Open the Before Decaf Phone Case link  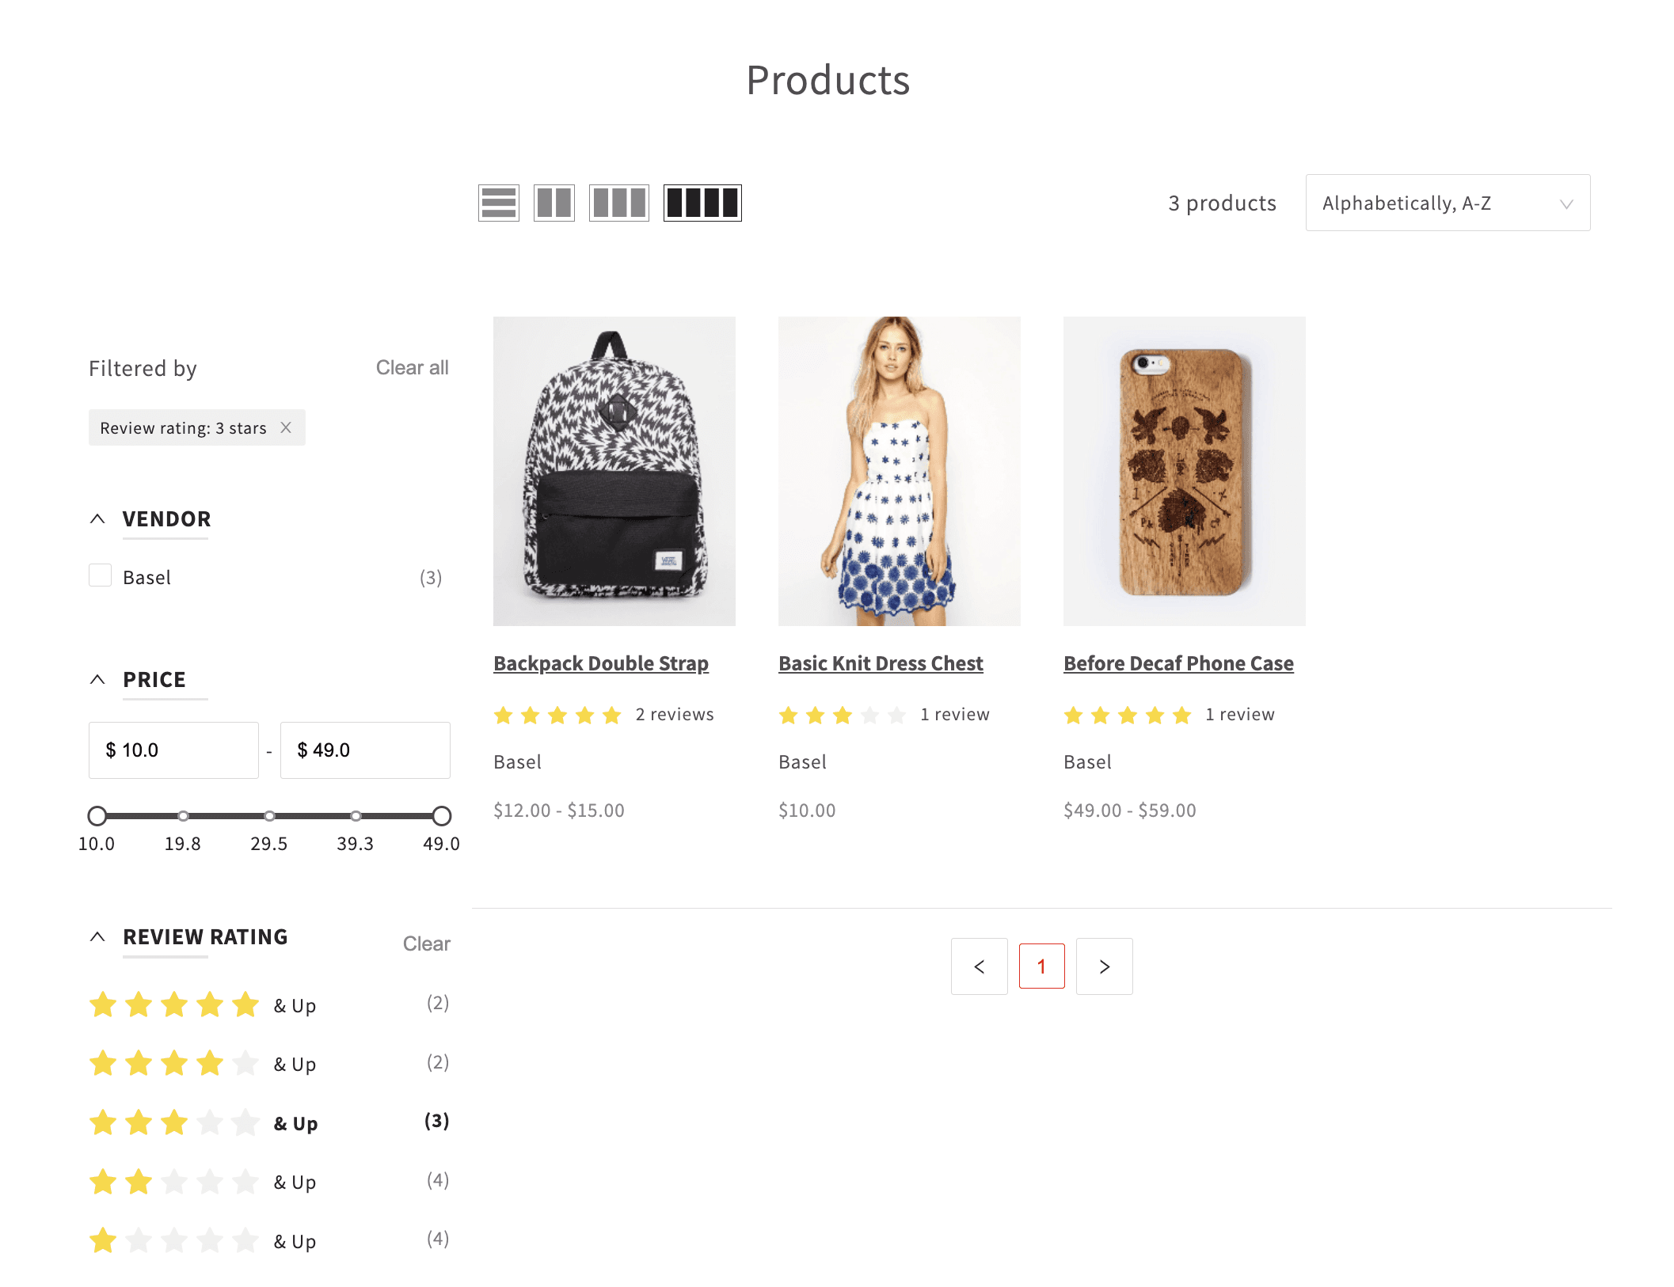[x=1178, y=663]
